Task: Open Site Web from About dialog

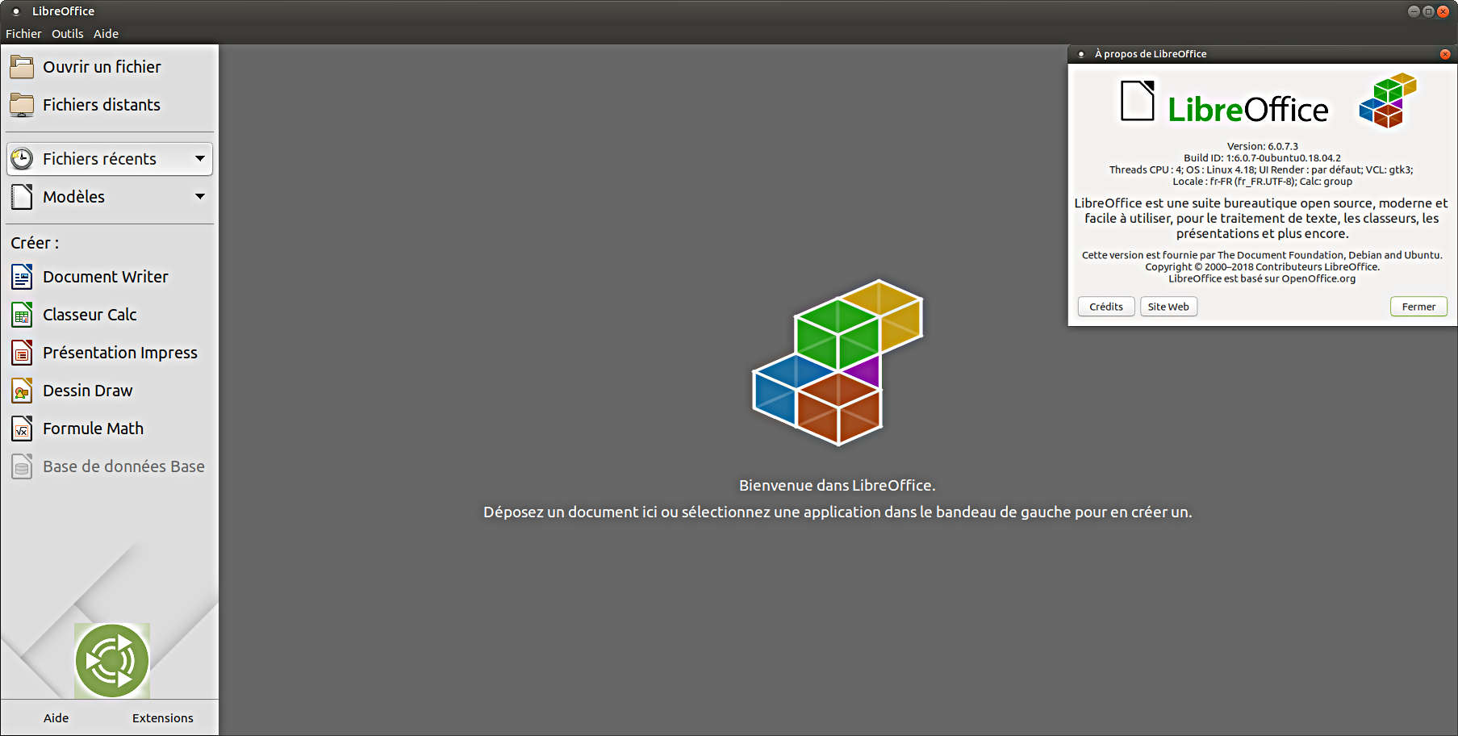Action: pos(1168,307)
